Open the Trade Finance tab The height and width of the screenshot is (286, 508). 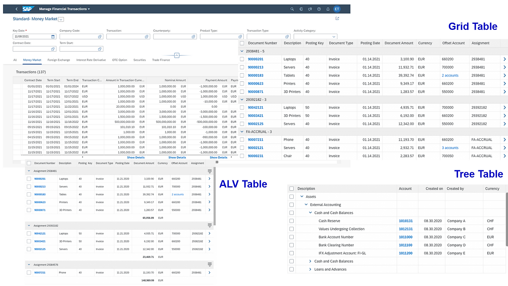[161, 60]
